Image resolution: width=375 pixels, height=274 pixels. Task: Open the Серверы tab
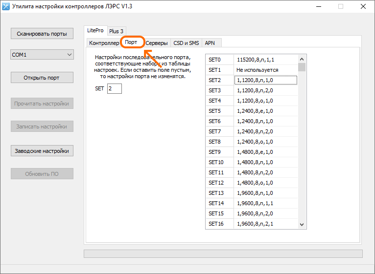[x=157, y=43]
